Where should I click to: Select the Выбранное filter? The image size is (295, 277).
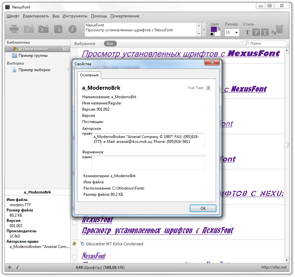click(x=85, y=43)
